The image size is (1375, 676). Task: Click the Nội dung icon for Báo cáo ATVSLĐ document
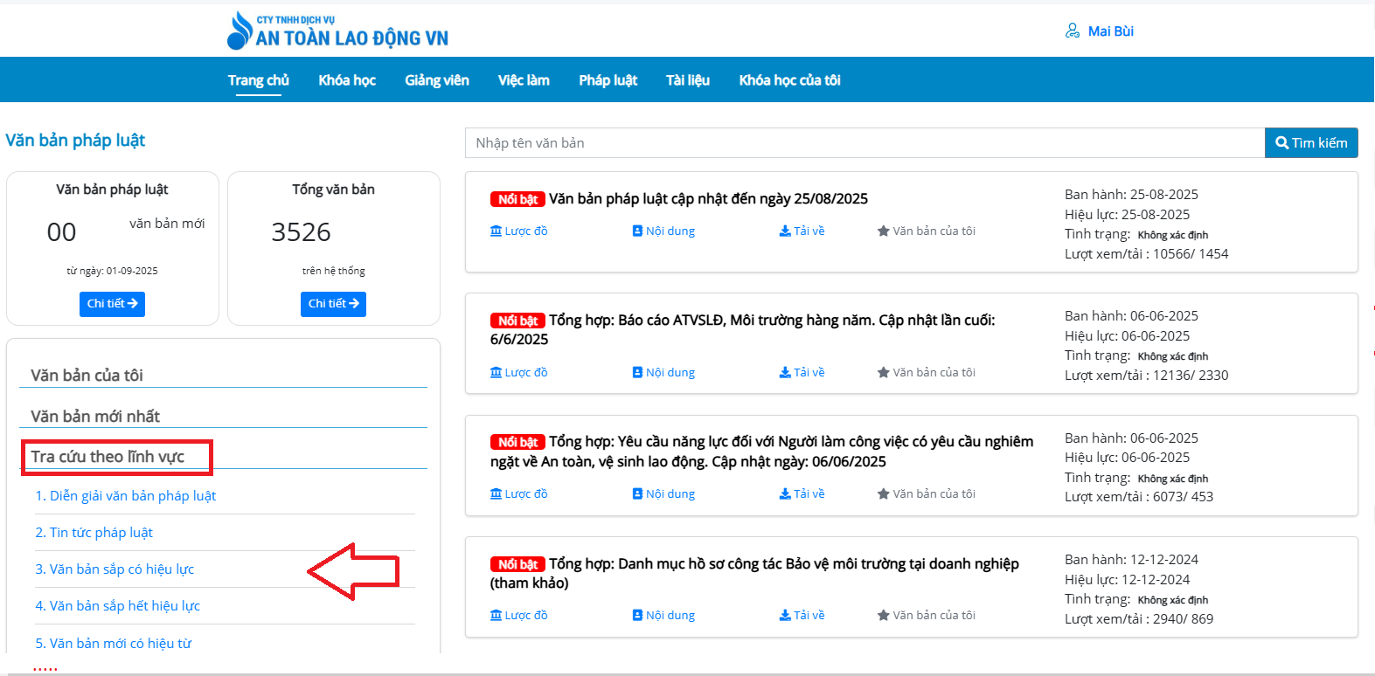pyautogui.click(x=637, y=373)
